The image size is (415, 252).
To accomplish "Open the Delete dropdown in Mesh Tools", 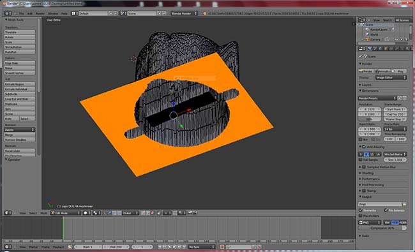I will point(20,130).
